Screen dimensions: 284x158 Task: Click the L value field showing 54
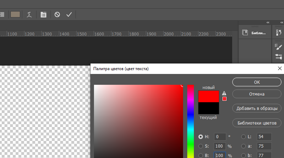click(x=264, y=137)
